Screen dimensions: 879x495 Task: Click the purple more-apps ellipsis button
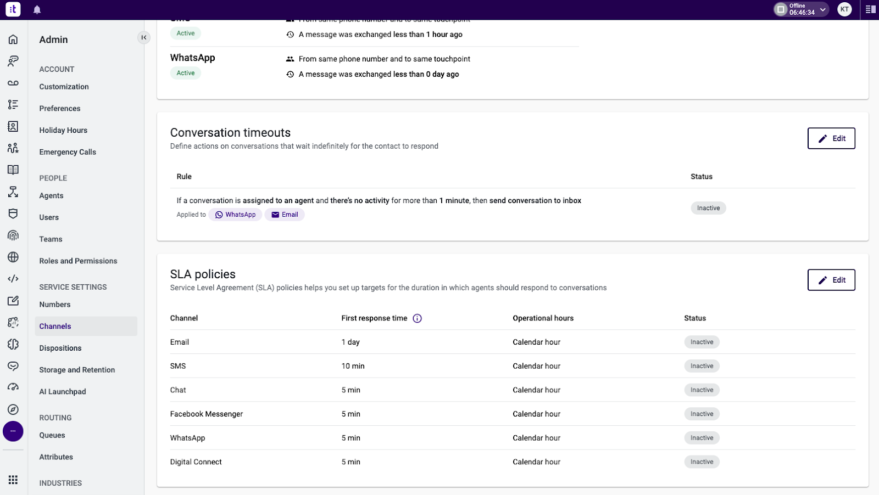pyautogui.click(x=13, y=431)
